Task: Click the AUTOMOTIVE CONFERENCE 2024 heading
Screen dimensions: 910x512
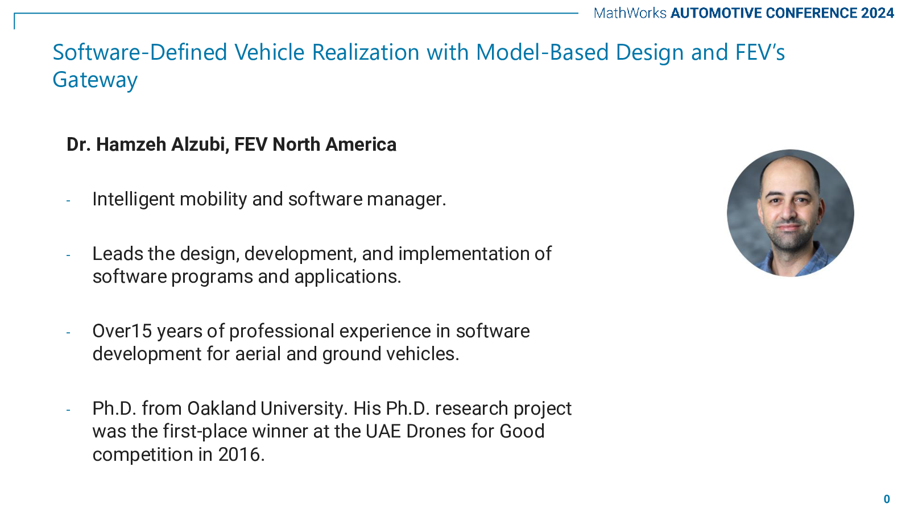Action: 782,13
